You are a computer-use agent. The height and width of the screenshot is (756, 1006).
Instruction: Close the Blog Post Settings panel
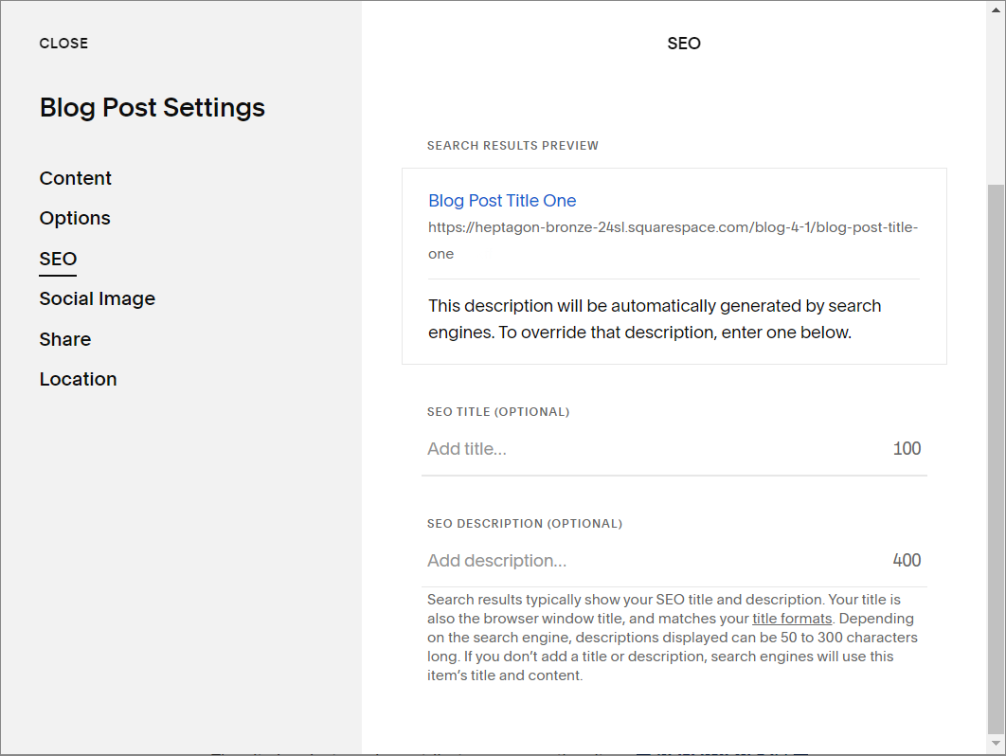click(63, 43)
